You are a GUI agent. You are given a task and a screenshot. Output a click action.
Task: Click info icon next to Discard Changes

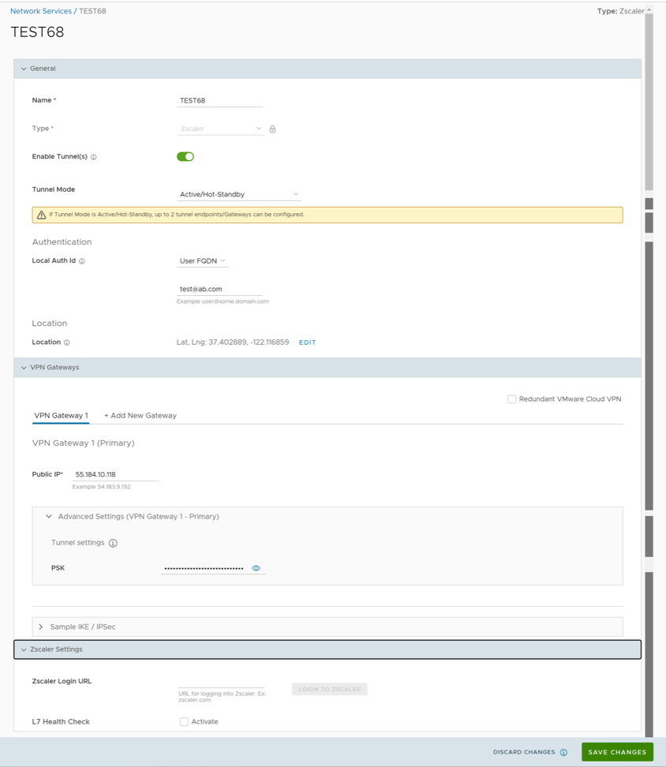(x=563, y=753)
